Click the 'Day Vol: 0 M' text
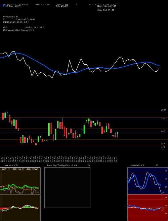The height and width of the screenshot is (221, 168). (x=106, y=10)
